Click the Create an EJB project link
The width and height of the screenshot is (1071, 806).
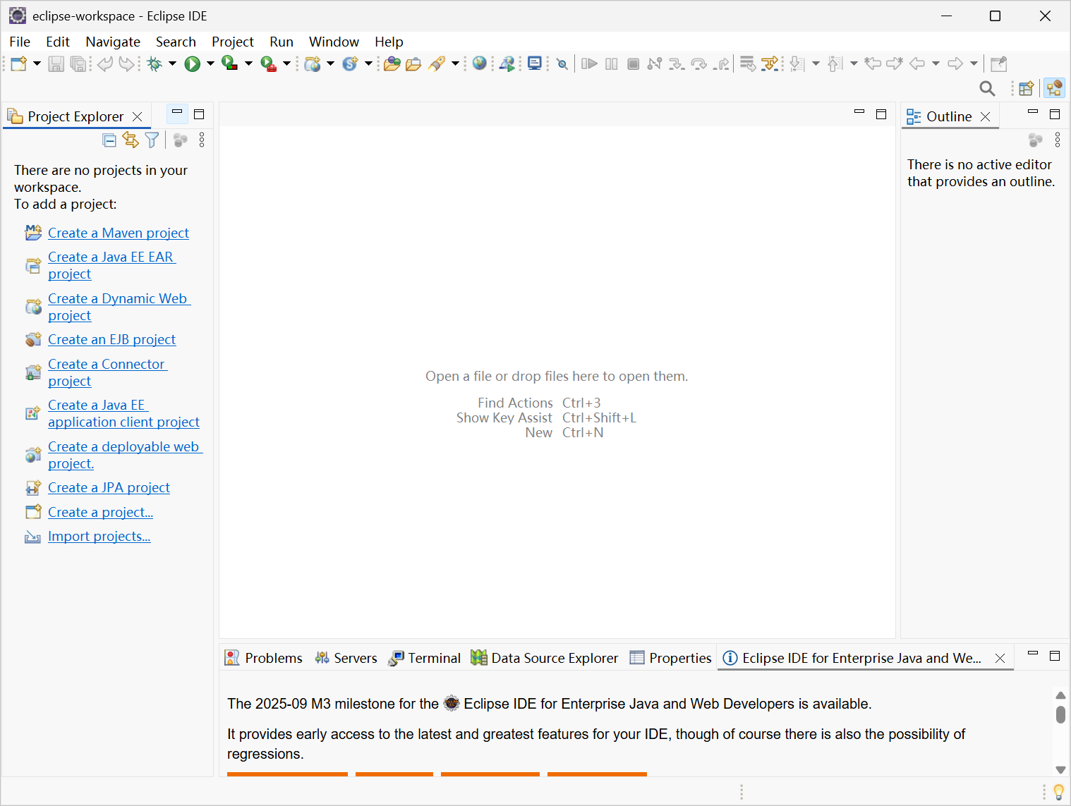(x=112, y=339)
